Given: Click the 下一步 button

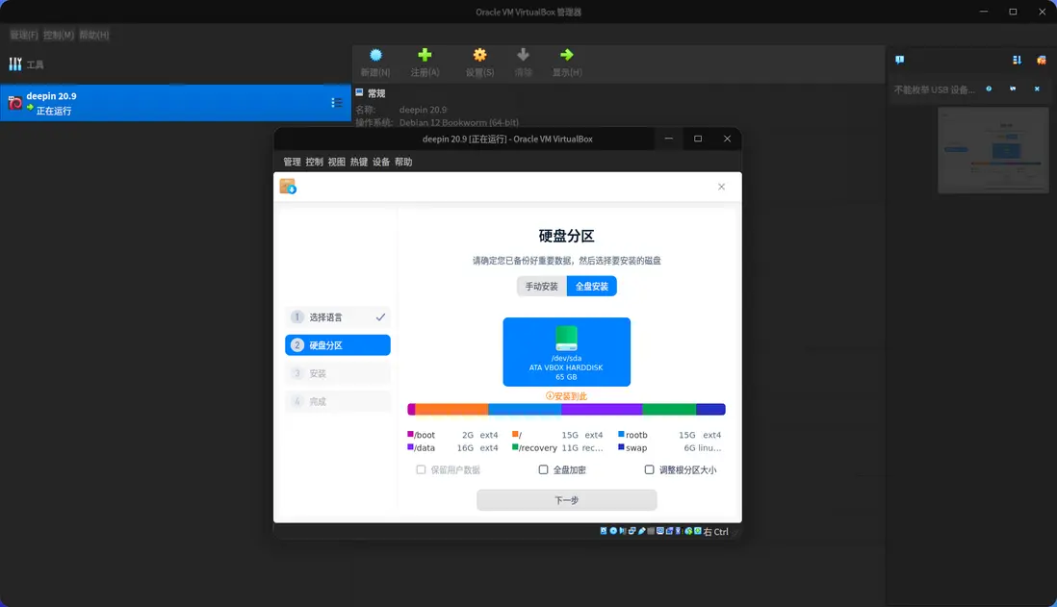Looking at the screenshot, I should tap(566, 500).
